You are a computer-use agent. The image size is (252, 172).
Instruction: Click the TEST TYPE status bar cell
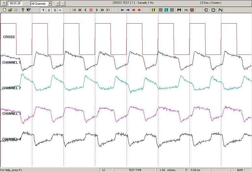click(x=135, y=170)
